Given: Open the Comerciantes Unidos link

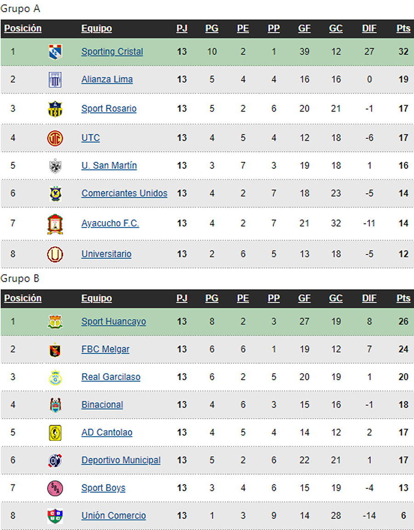Looking at the screenshot, I should point(125,194).
